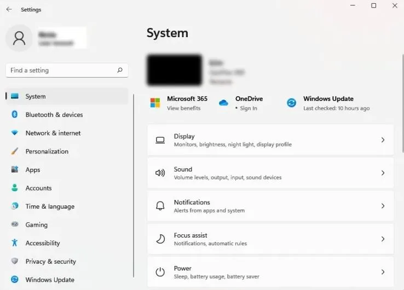Go back using the Settings back arrow
Screen dimensions: 404x290
pos(9,9)
